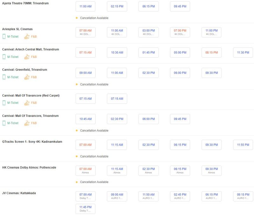Click M-Ticket icon under Carnival Greenfield

pos(4,77)
